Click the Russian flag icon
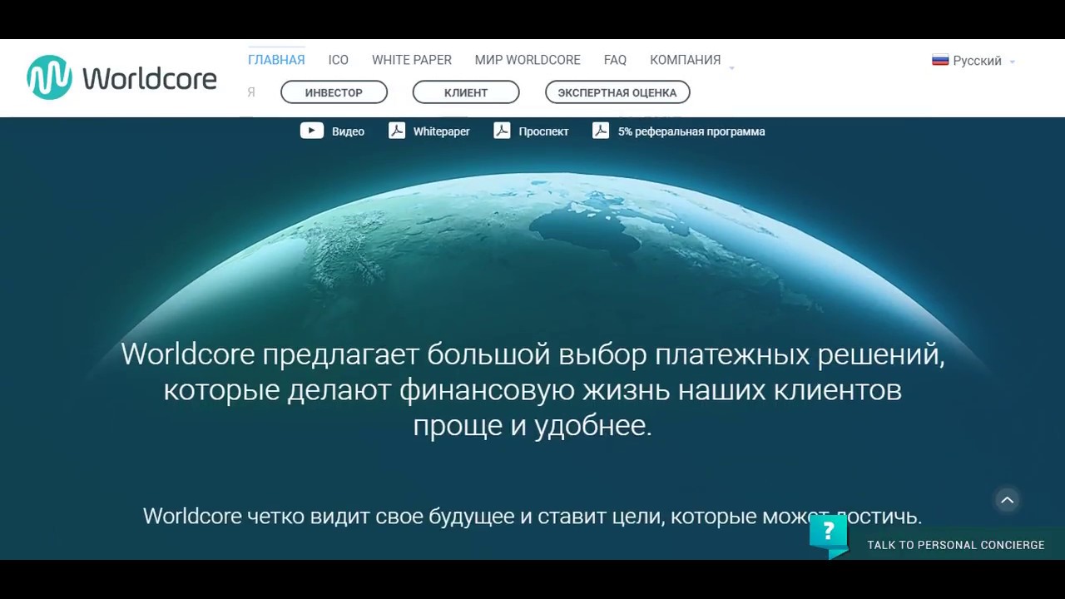 tap(940, 60)
